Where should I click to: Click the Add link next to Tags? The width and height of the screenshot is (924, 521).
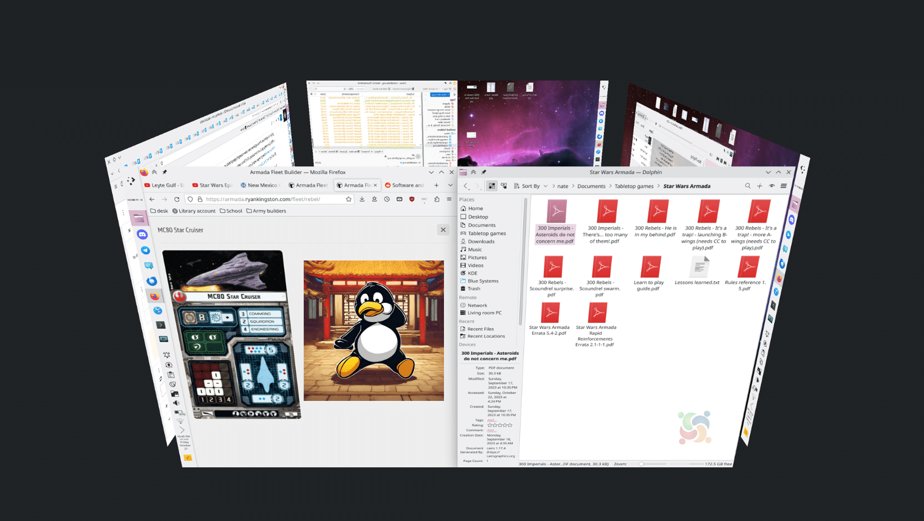click(x=491, y=420)
